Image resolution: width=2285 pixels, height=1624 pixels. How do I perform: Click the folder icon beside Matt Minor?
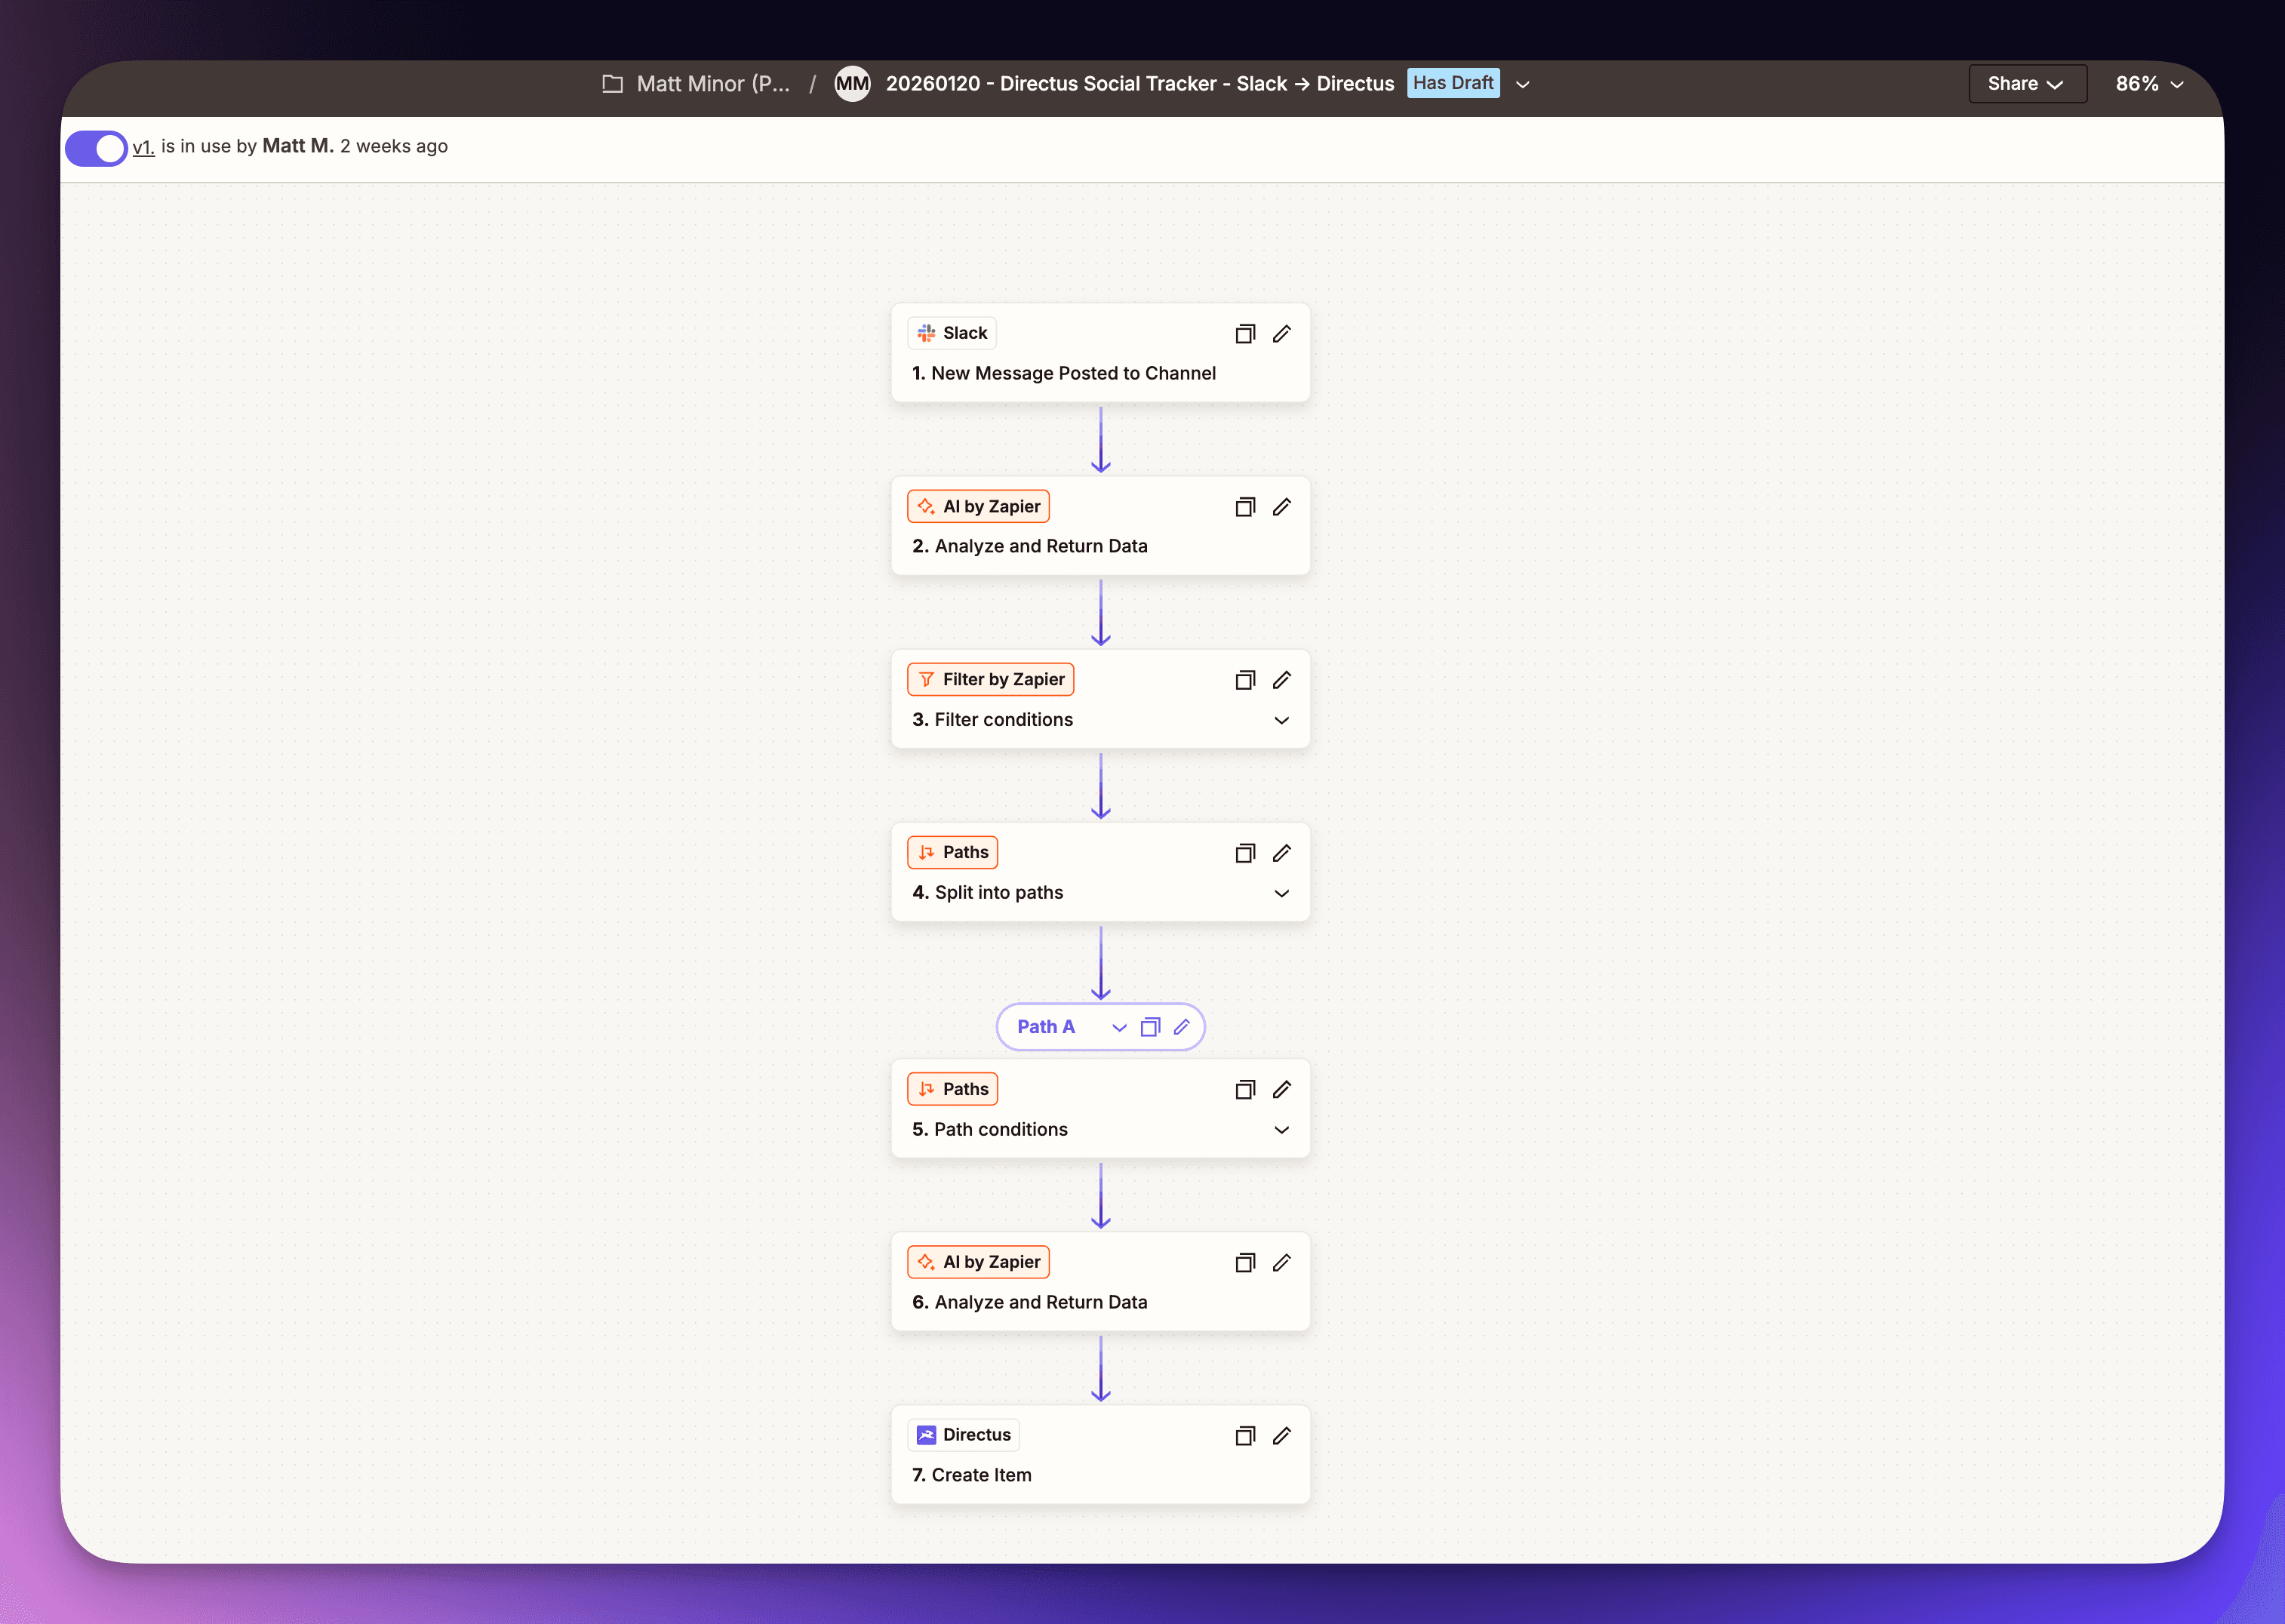[x=613, y=84]
